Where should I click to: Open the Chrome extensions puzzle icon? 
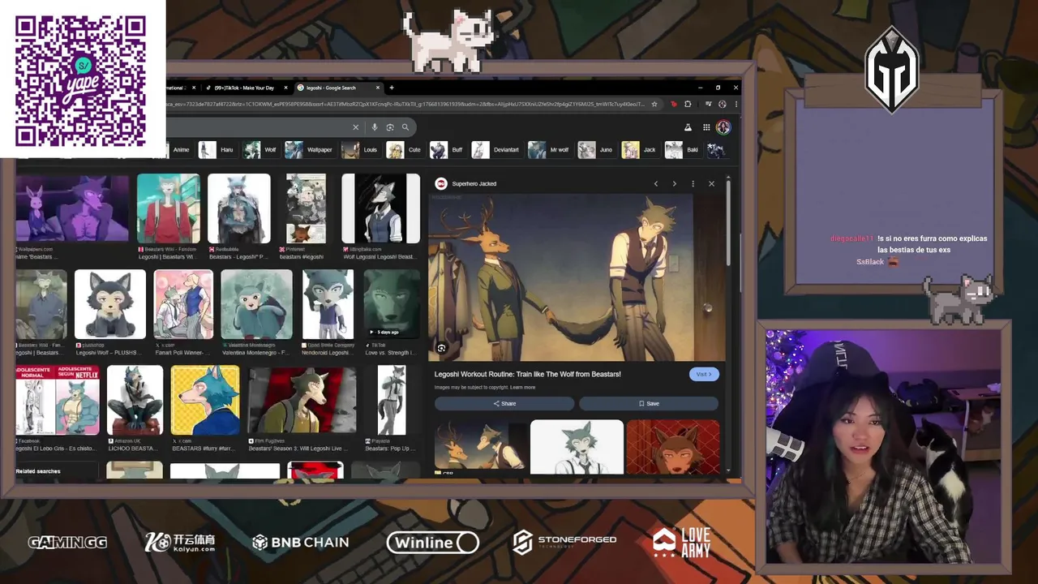point(688,104)
